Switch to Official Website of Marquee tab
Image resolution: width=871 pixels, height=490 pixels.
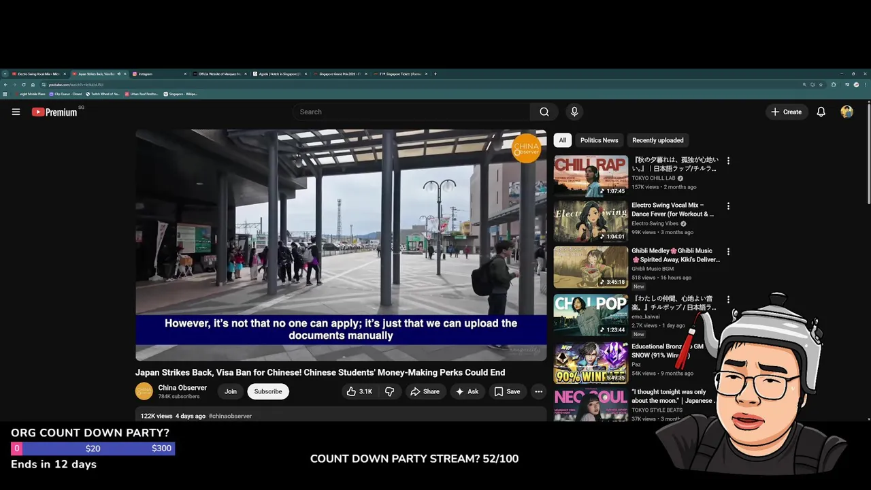(x=219, y=73)
